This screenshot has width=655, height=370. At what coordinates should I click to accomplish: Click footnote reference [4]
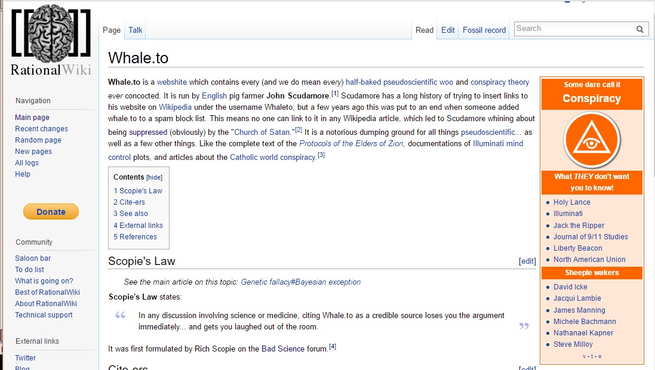[x=333, y=347]
